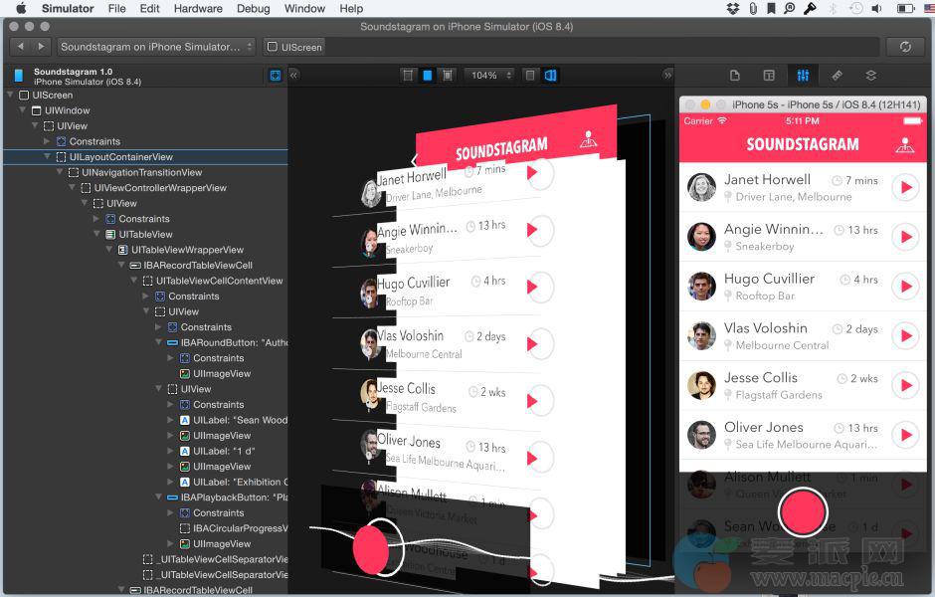The width and height of the screenshot is (935, 597).
Task: Open the 104% zoom level dropdown
Action: [489, 76]
